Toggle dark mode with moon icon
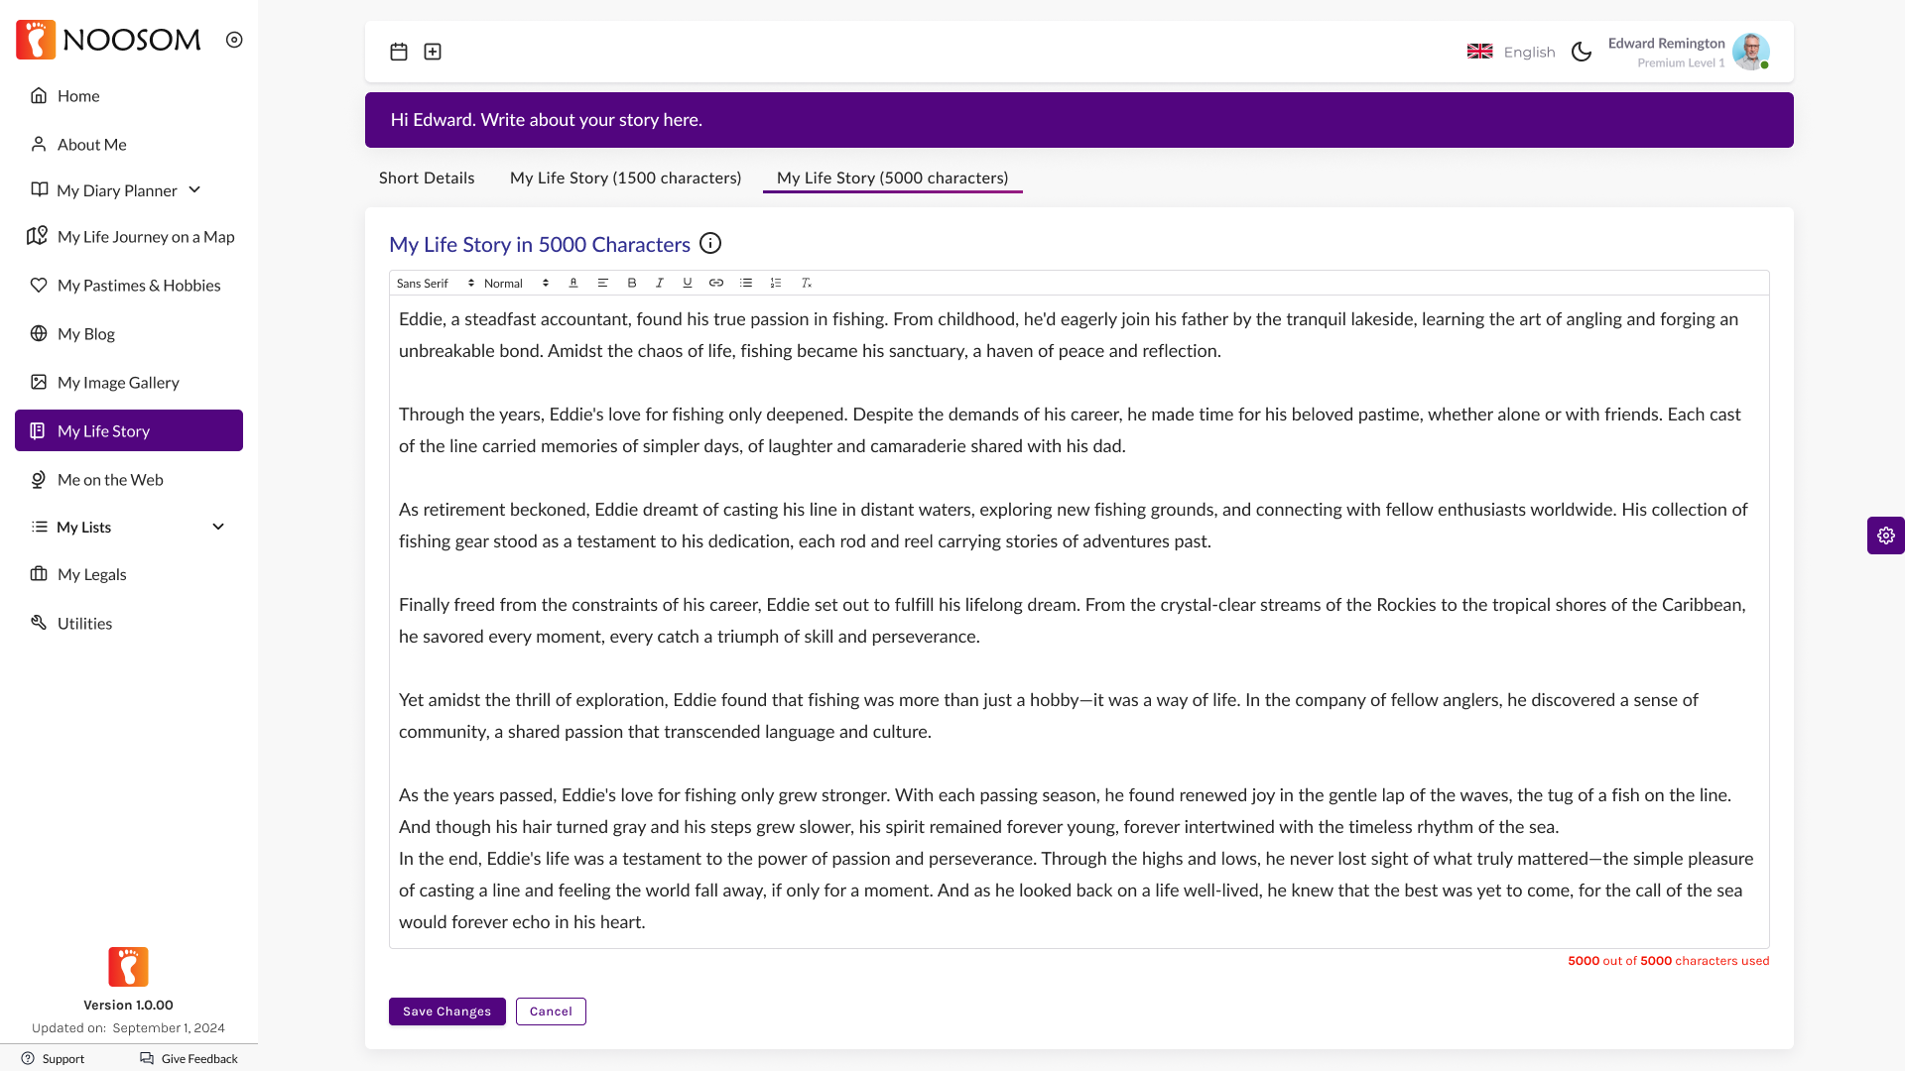The width and height of the screenshot is (1905, 1071). pos(1582,52)
